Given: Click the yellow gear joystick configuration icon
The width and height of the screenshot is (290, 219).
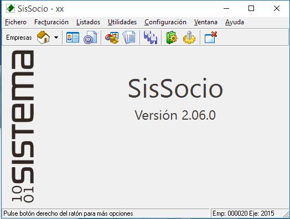Looking at the screenshot, I should 189,38.
